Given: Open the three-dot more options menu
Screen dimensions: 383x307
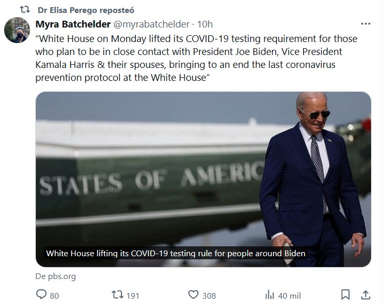Looking at the screenshot, I should [365, 24].
